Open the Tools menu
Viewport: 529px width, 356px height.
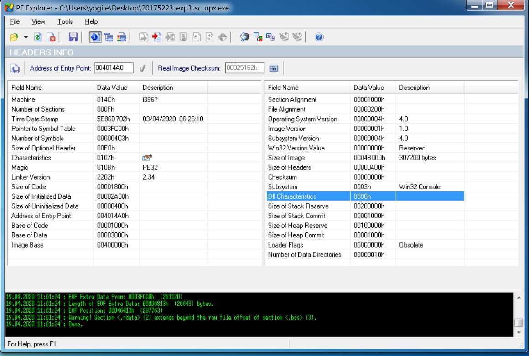pyautogui.click(x=65, y=21)
